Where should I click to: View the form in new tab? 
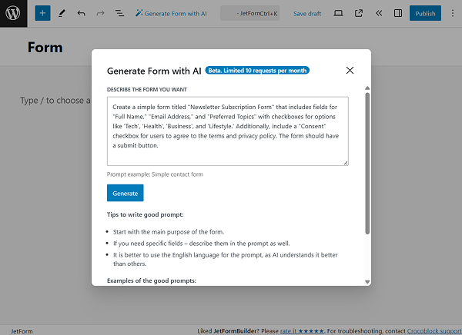(359, 13)
